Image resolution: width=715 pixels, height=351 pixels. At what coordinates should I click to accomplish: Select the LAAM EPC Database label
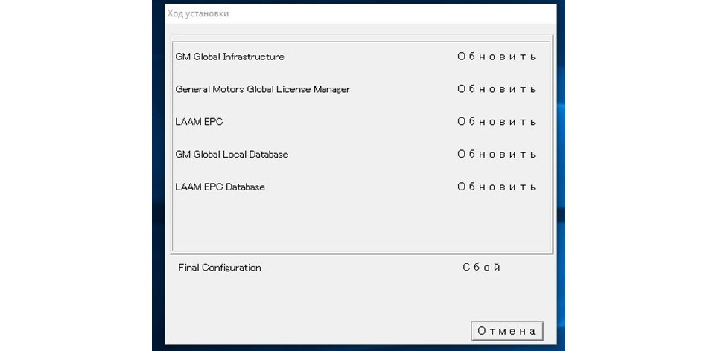coord(220,187)
